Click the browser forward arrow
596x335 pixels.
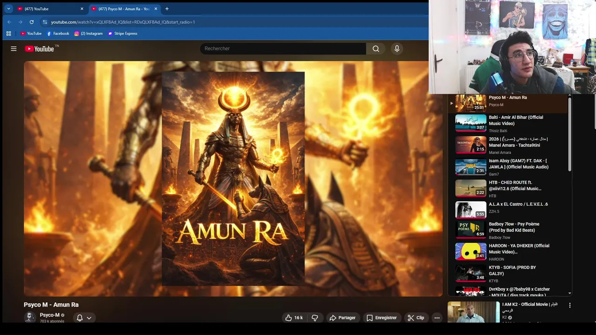[x=20, y=22]
